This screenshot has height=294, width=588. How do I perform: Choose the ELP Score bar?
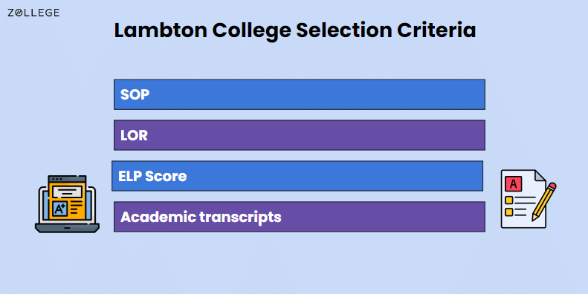point(297,176)
